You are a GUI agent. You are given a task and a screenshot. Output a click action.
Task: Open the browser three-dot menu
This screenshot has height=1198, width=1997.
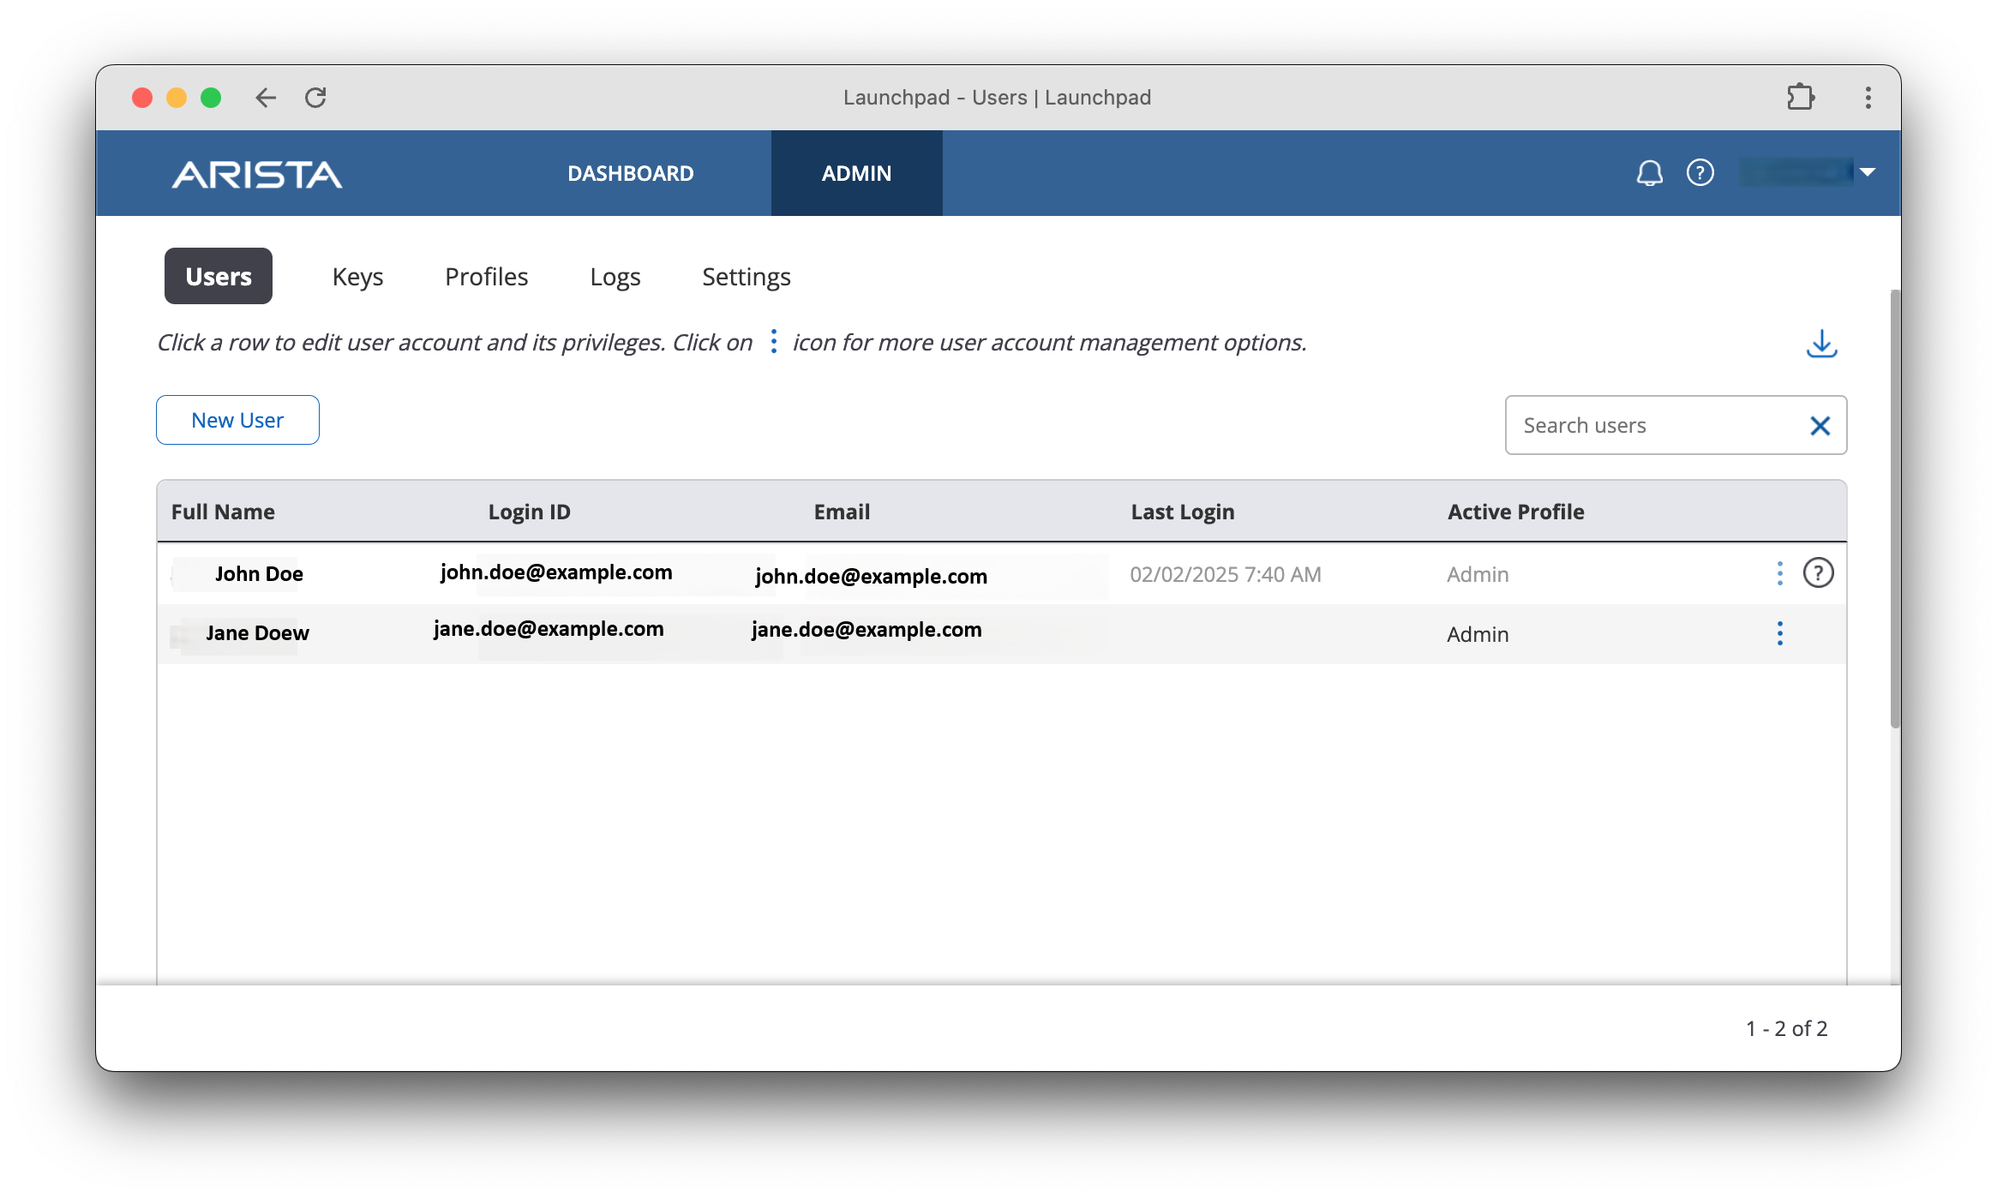point(1868,97)
